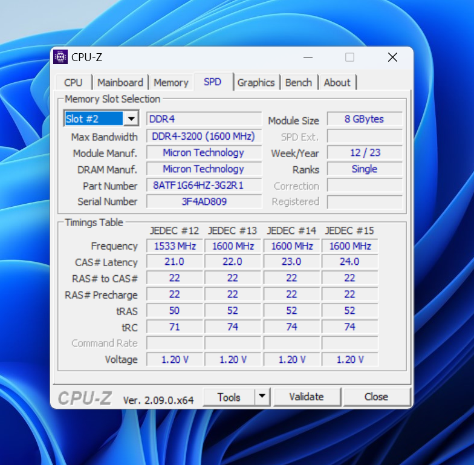Select the DDR4-3200 (1600 MHz) bandwidth value
474x465 pixels.
[204, 136]
